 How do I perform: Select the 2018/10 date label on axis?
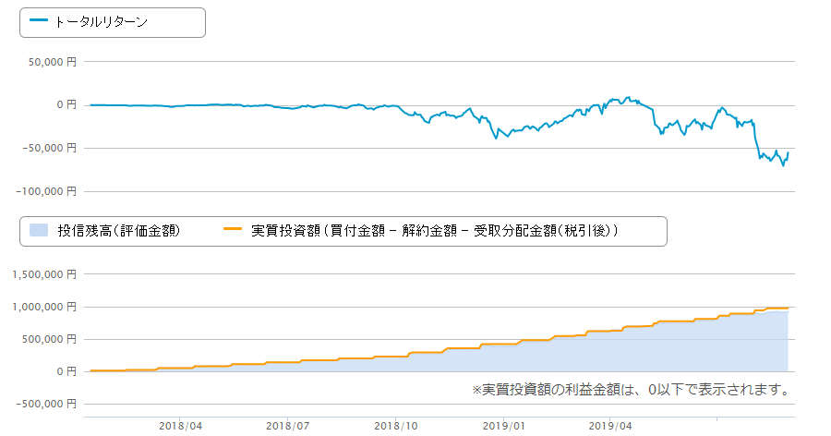click(395, 426)
